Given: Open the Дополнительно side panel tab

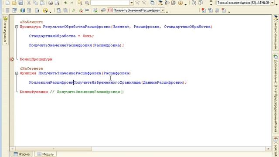Looking at the screenshot, I should point(276,94).
